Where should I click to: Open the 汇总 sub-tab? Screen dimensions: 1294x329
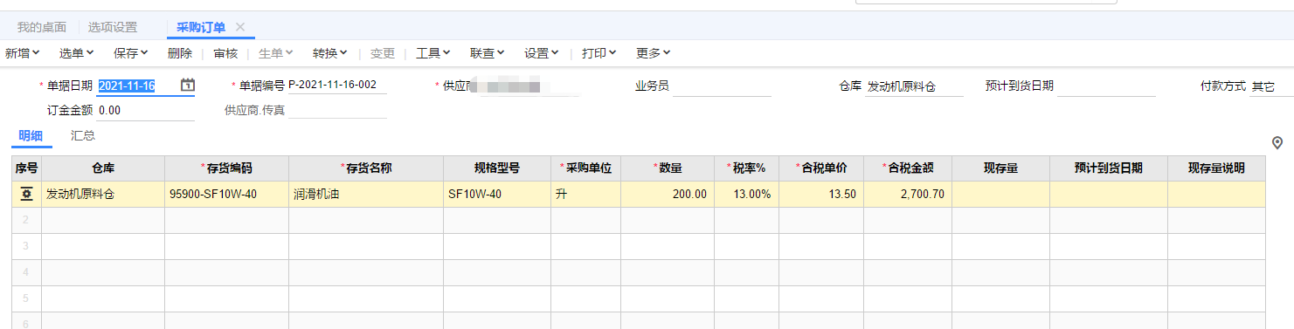(x=83, y=135)
